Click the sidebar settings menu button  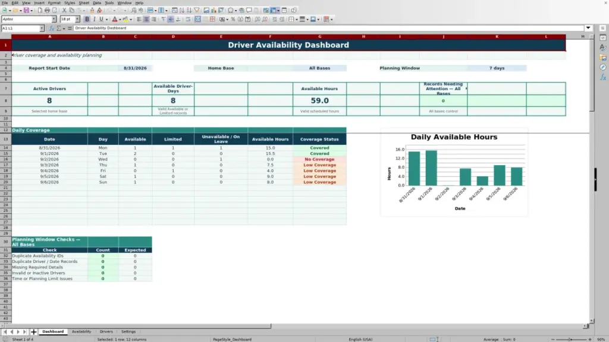pyautogui.click(x=603, y=28)
